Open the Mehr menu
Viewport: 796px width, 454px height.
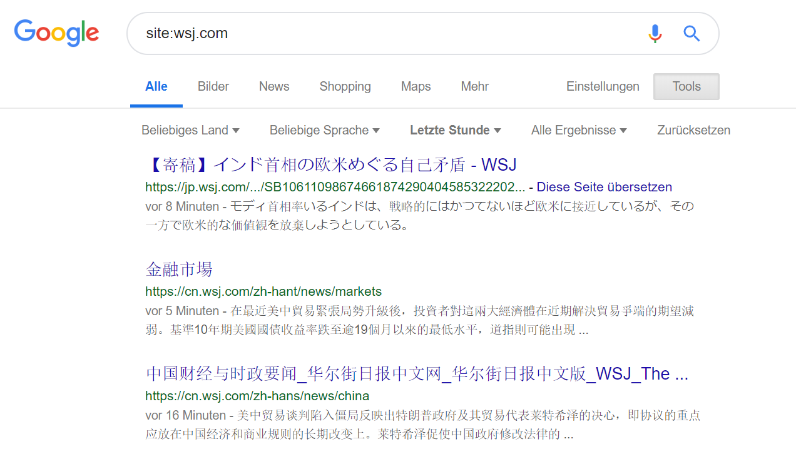[474, 86]
